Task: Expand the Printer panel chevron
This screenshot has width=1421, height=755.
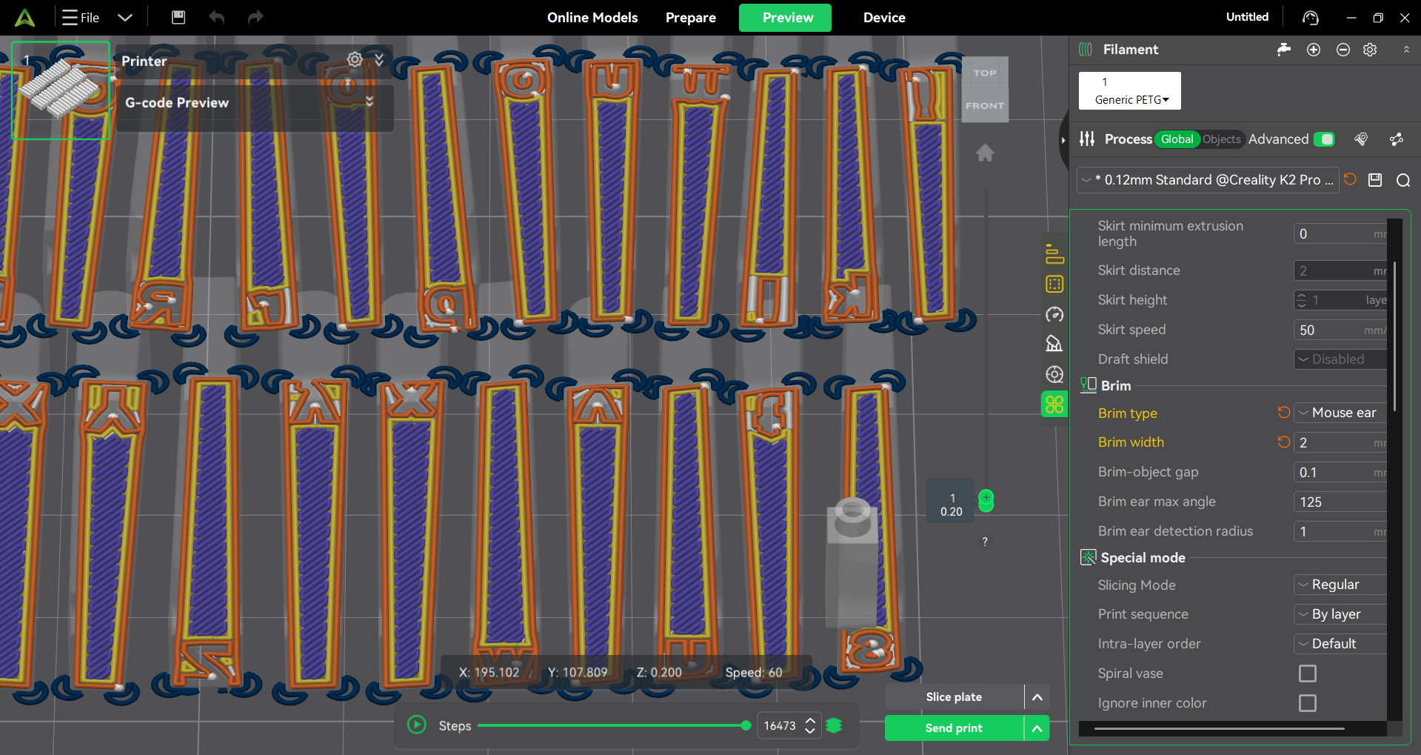Action: click(x=379, y=59)
